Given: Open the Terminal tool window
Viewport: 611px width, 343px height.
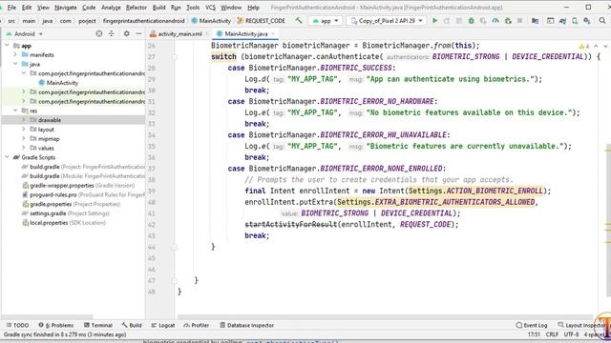Looking at the screenshot, I should pyautogui.click(x=98, y=325).
